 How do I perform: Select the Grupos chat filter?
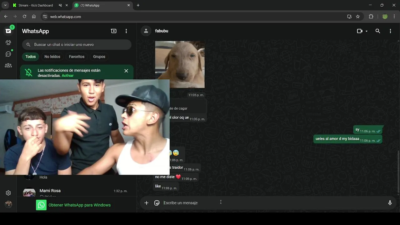tap(99, 57)
